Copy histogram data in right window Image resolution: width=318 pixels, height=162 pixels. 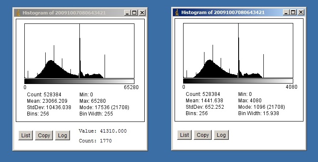point(203,135)
